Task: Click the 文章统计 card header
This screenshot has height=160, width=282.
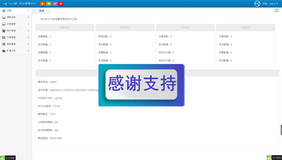Action: pyautogui.click(x=246, y=28)
